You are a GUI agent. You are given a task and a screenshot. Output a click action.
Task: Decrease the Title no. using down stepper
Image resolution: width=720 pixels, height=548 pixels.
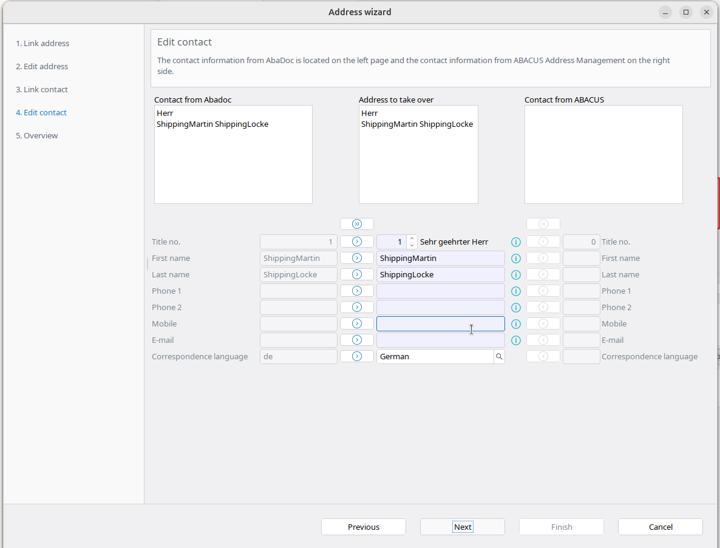pos(412,246)
